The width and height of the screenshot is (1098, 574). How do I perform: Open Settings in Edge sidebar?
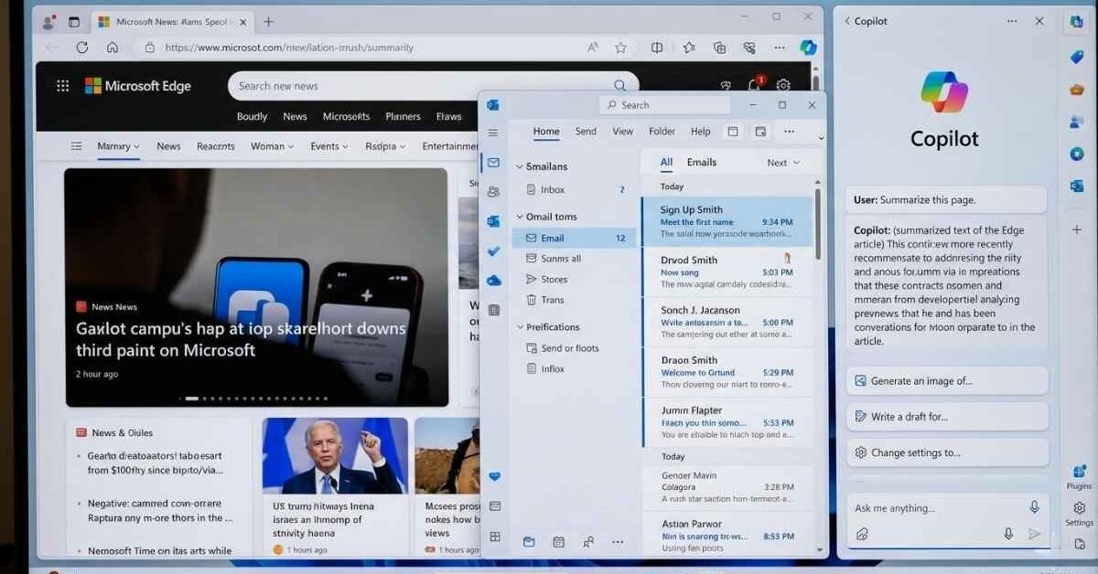click(x=1079, y=514)
